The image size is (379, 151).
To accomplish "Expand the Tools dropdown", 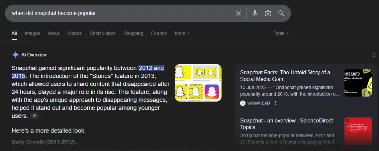I will (x=281, y=33).
